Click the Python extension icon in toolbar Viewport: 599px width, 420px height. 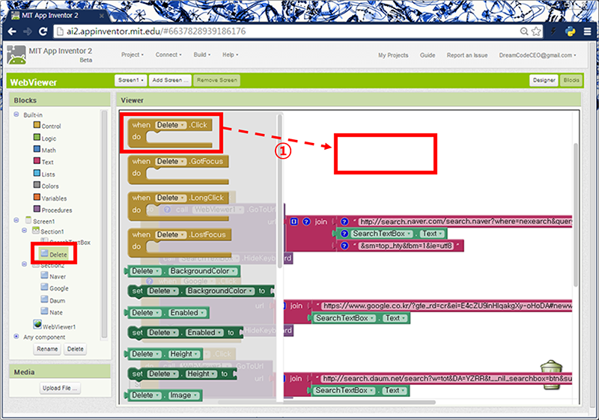[x=571, y=31]
